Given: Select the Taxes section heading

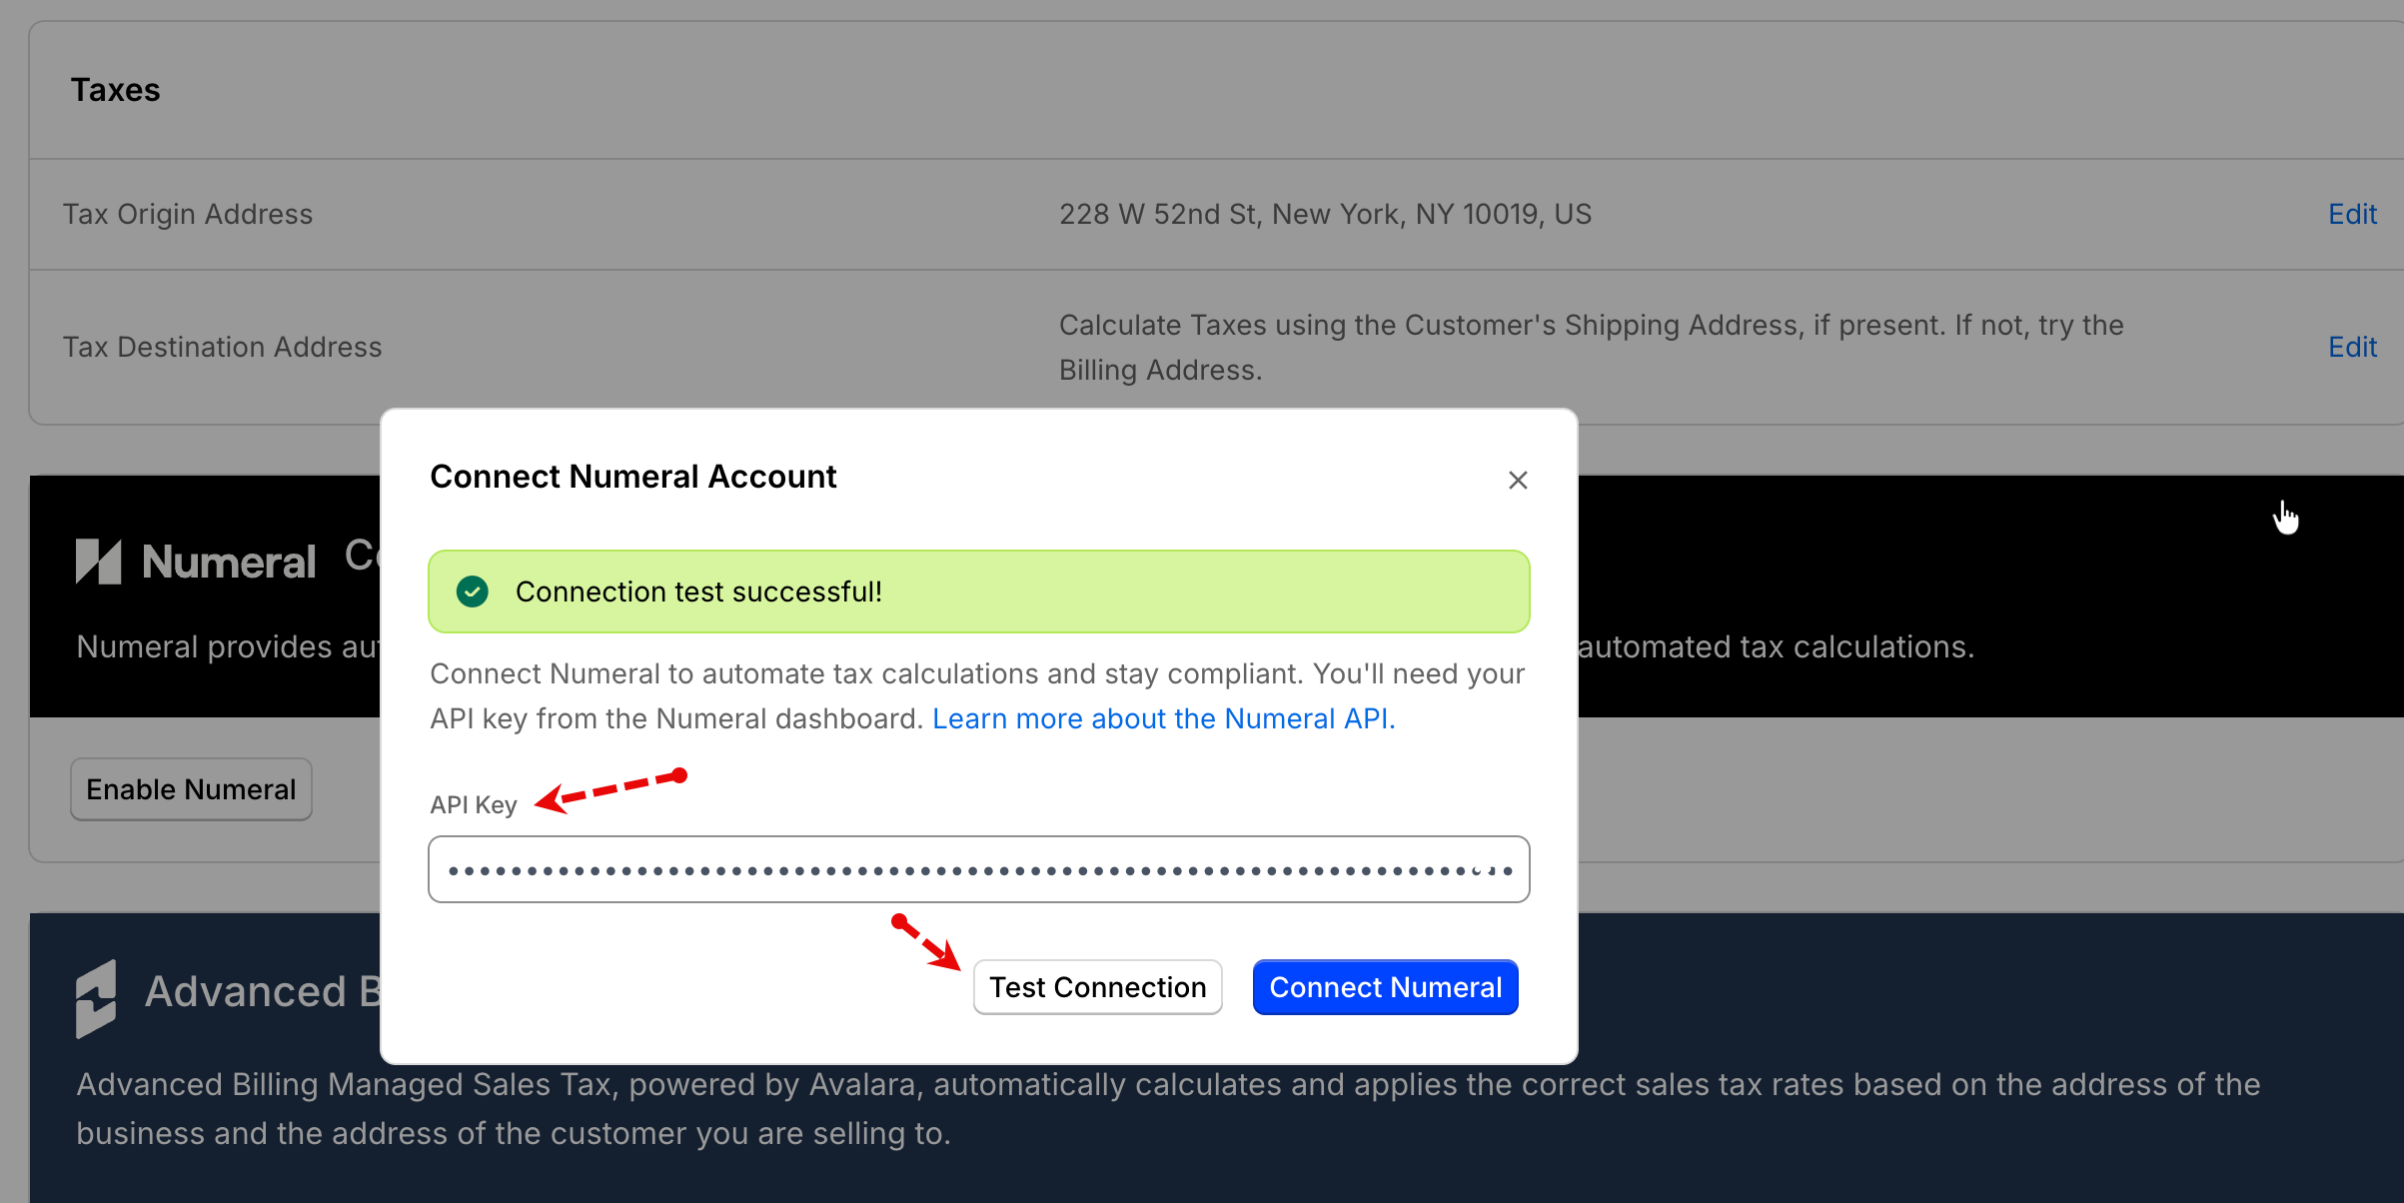Looking at the screenshot, I should (115, 90).
